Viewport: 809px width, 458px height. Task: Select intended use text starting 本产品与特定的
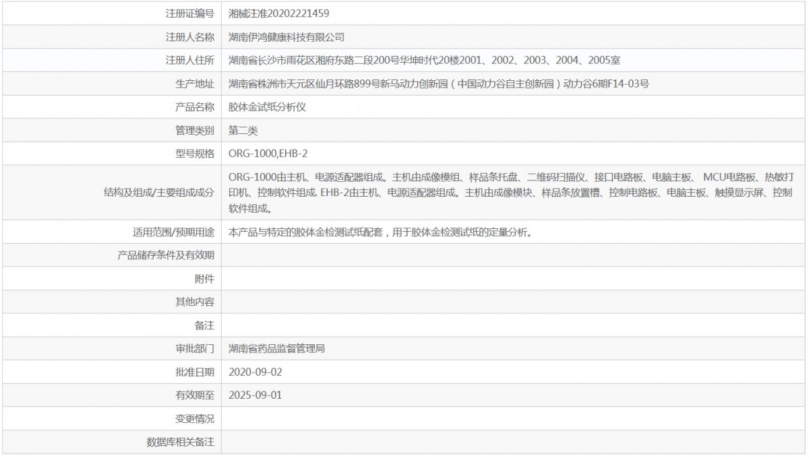383,232
